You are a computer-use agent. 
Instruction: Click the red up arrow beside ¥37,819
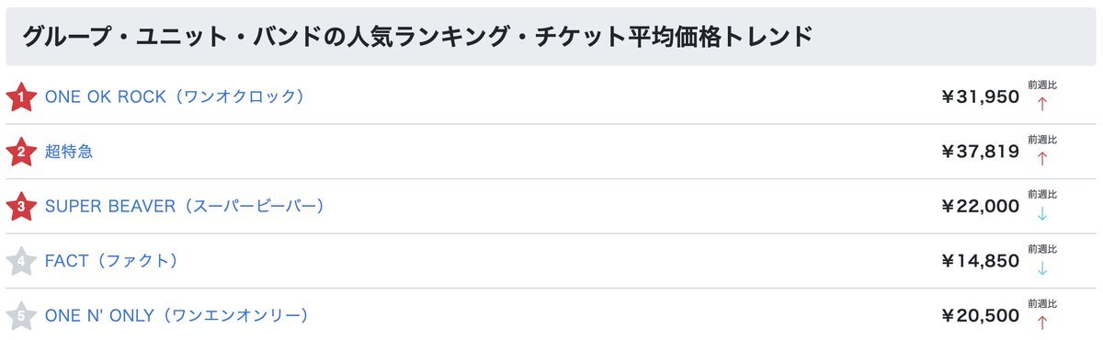coord(1041,158)
